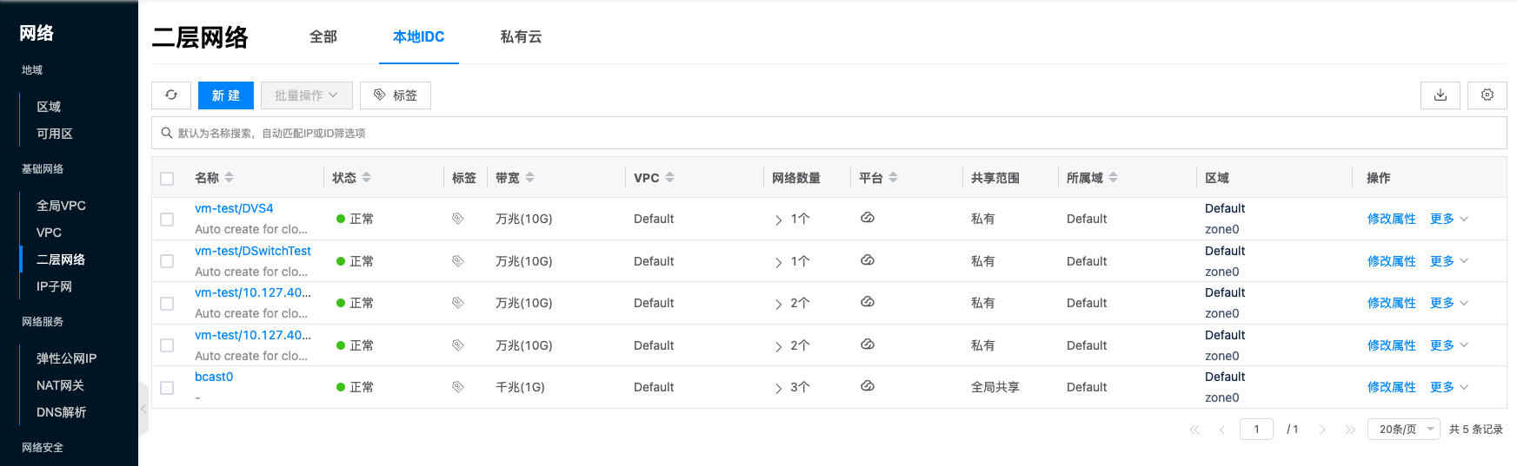Select the bcast0 row checkbox

coord(167,388)
